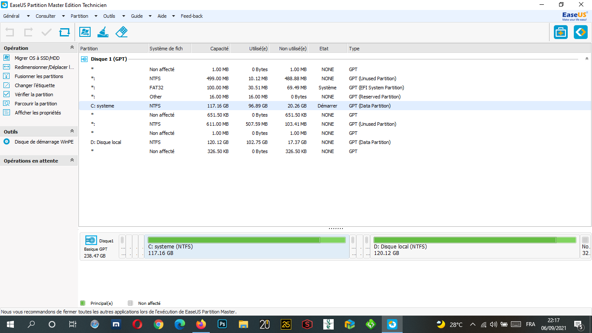Launch Firefox from the taskbar
The image size is (592, 333).
(x=201, y=324)
